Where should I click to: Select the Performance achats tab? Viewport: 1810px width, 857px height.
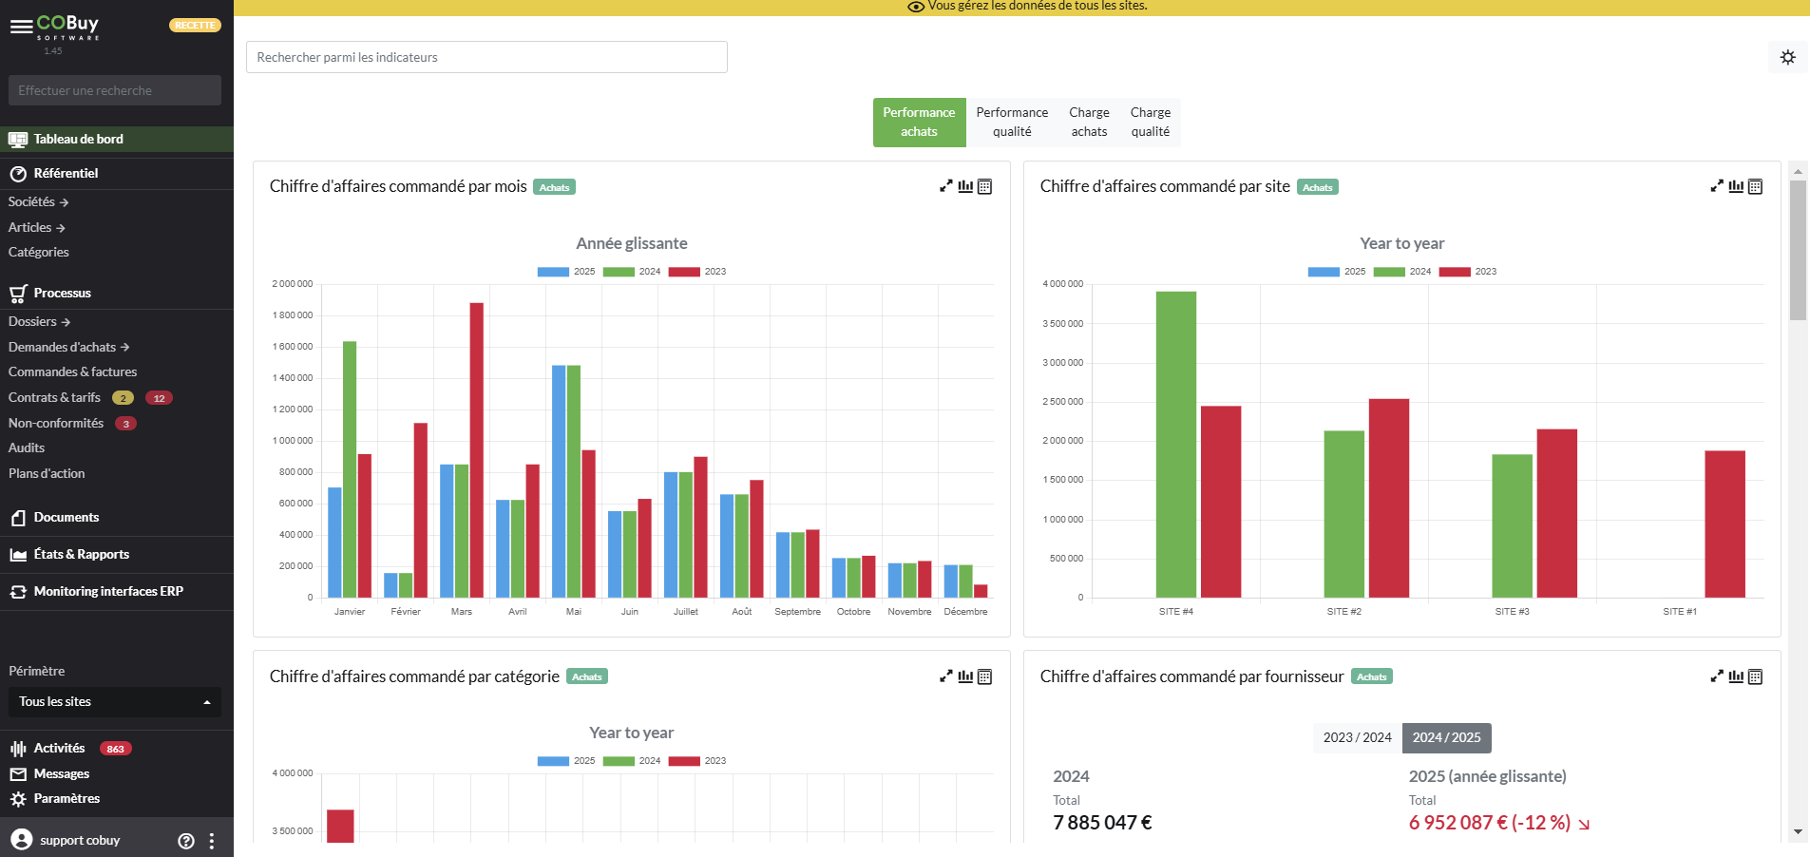(x=919, y=123)
